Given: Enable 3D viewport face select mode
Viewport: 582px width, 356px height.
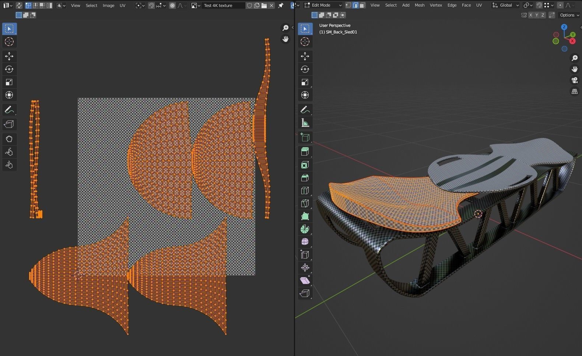Looking at the screenshot, I should tap(362, 5).
